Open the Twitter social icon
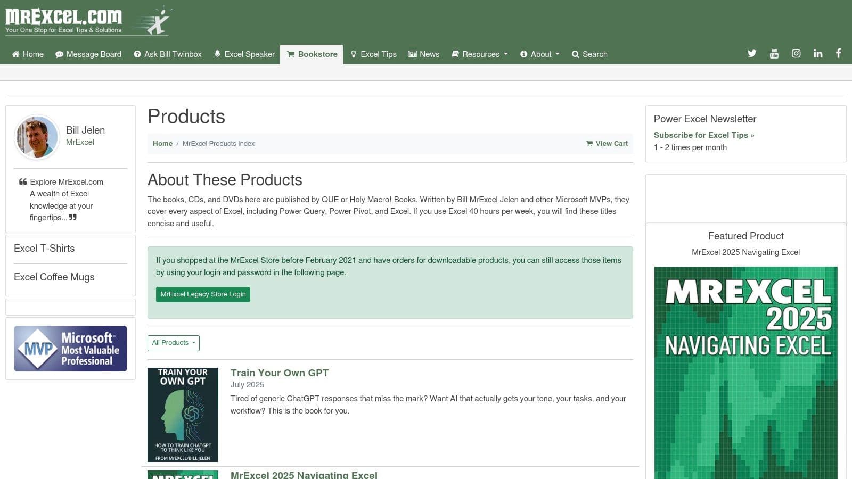 click(752, 54)
